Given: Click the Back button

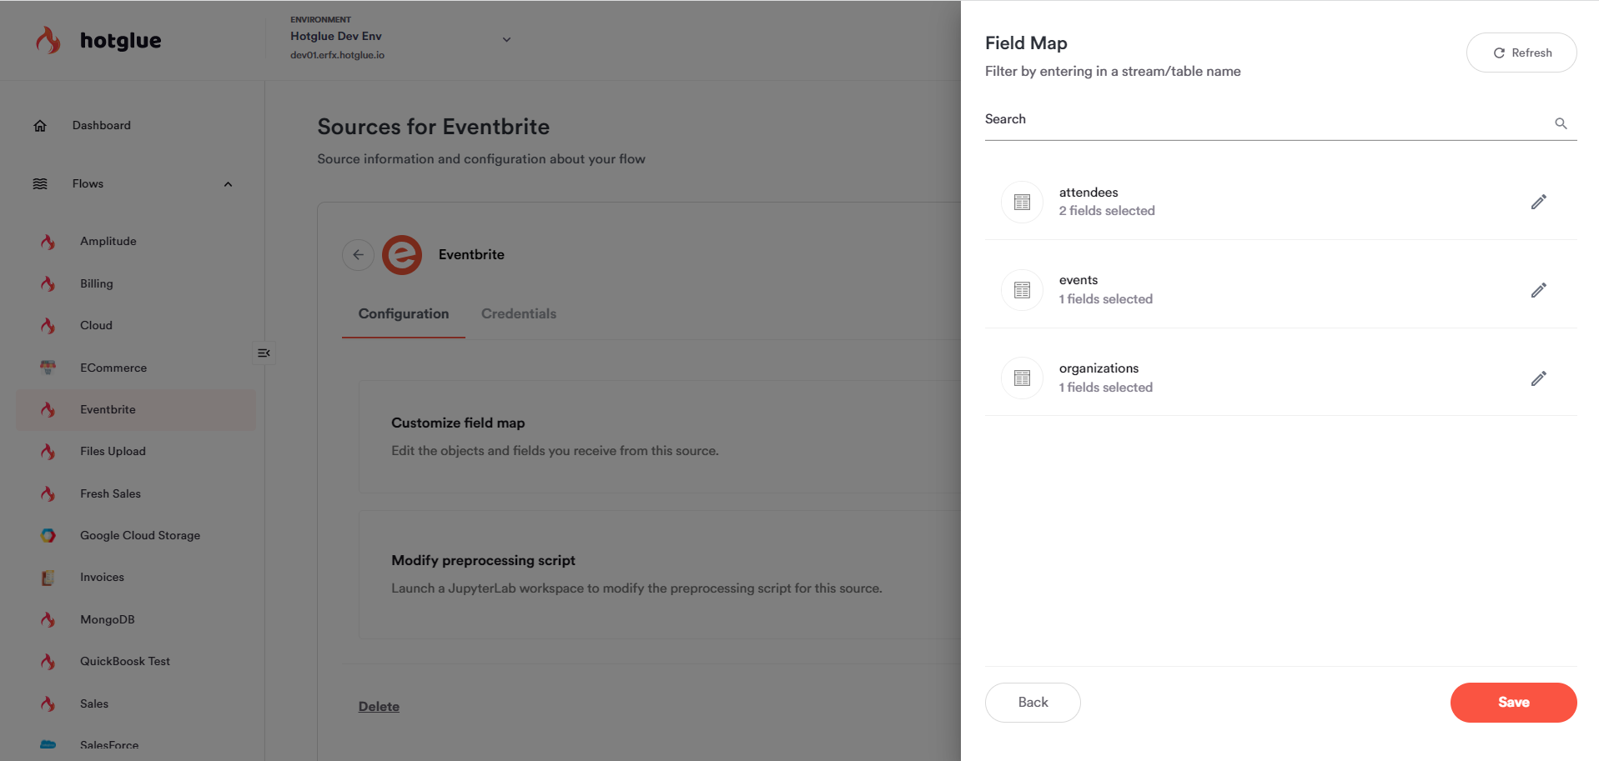Looking at the screenshot, I should (x=1032, y=703).
